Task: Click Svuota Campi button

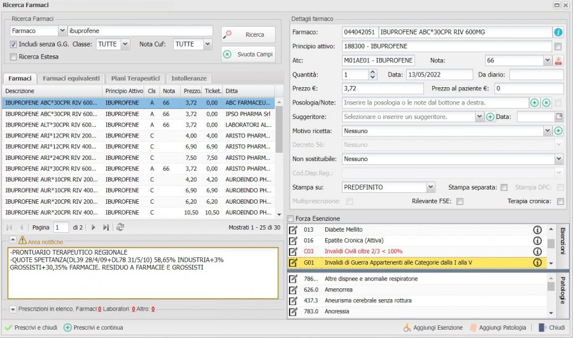Action: pos(248,54)
